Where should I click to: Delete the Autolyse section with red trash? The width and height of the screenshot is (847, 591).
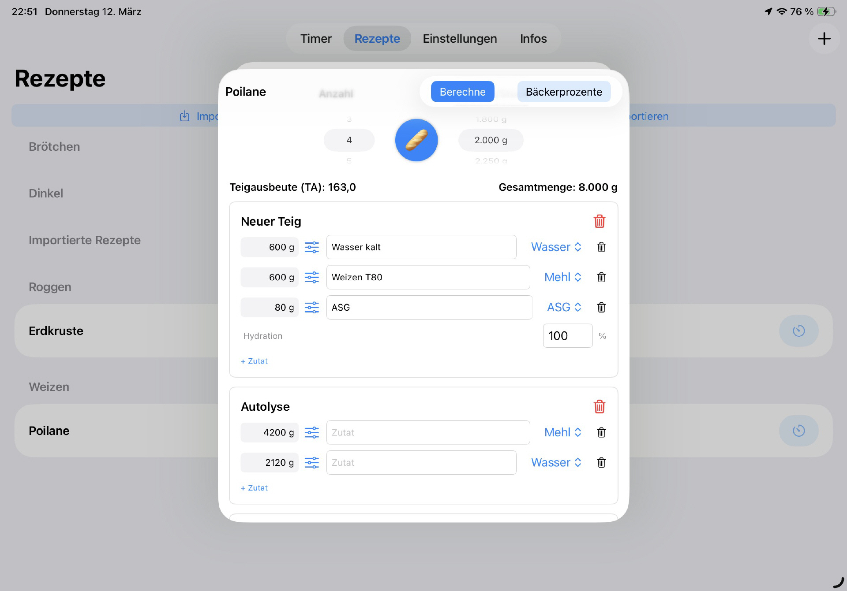(599, 406)
